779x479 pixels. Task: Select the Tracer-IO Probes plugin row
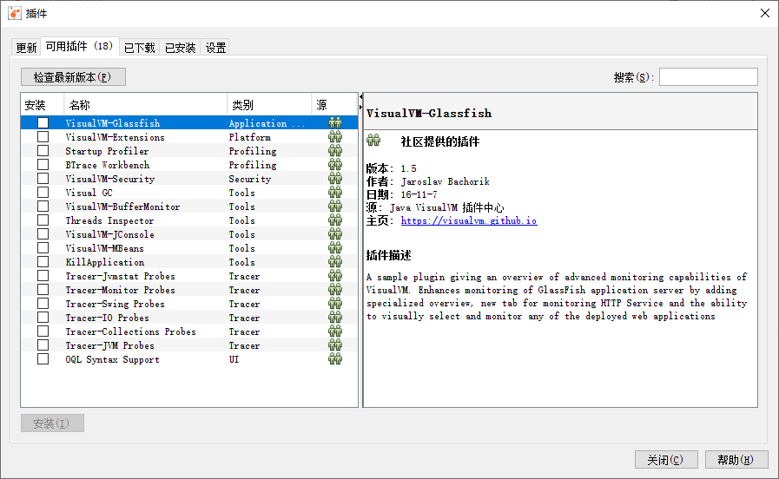tap(189, 318)
